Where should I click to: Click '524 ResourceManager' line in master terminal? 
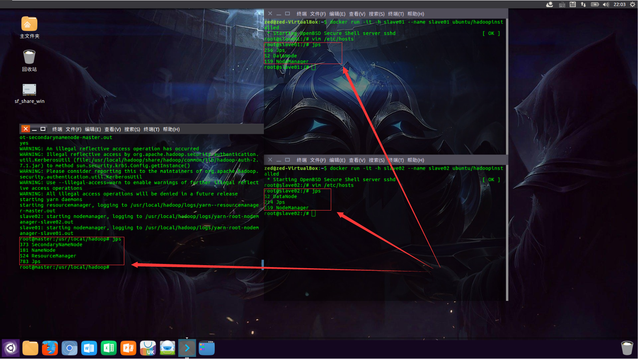click(x=48, y=256)
